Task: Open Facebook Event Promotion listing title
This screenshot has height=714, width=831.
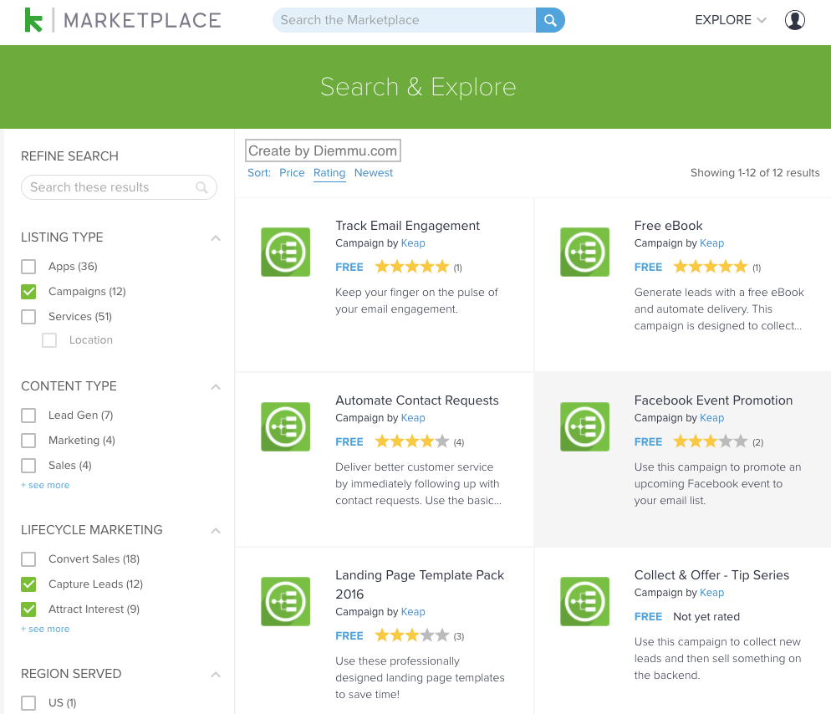Action: tap(713, 400)
